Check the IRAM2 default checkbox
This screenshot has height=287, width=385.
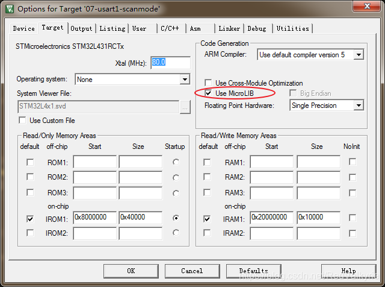coord(207,233)
